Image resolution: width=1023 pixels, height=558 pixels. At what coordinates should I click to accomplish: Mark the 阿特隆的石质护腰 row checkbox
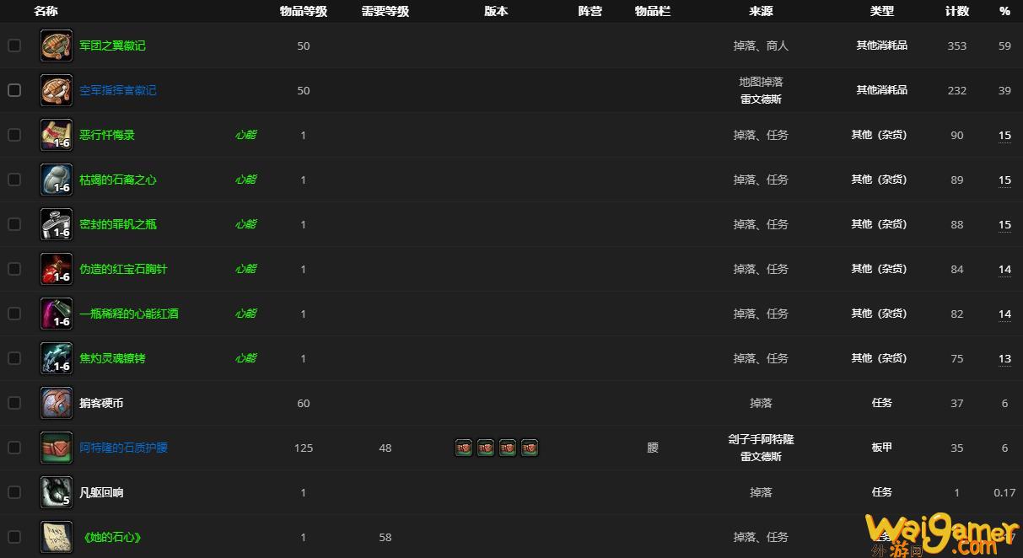(x=14, y=448)
